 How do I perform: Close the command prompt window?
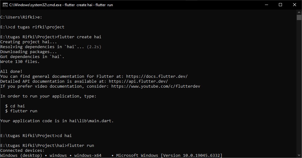click(x=295, y=5)
